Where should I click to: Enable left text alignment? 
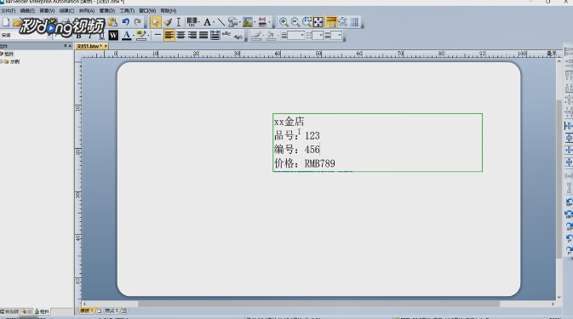(169, 36)
